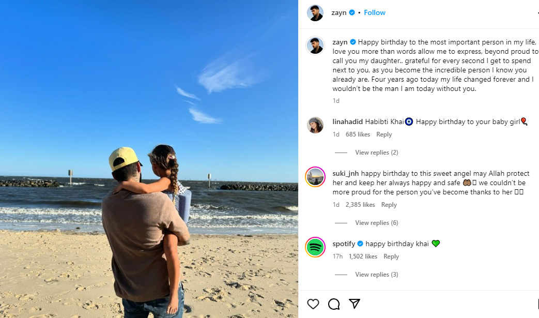Expand View replies (3) under spotify
Image resolution: width=539 pixels, height=318 pixels.
coord(376,275)
